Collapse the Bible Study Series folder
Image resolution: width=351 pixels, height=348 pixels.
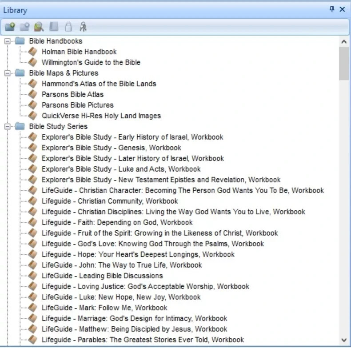(x=8, y=127)
